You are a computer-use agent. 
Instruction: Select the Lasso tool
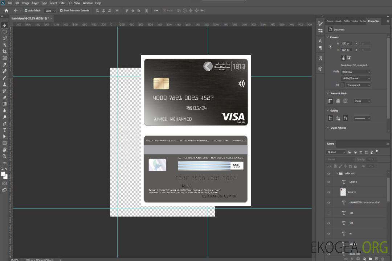(x=4, y=38)
